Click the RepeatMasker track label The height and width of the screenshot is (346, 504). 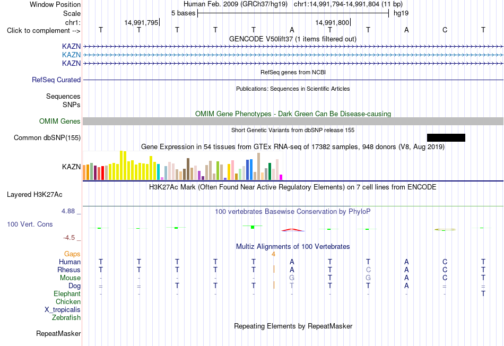pyautogui.click(x=58, y=333)
